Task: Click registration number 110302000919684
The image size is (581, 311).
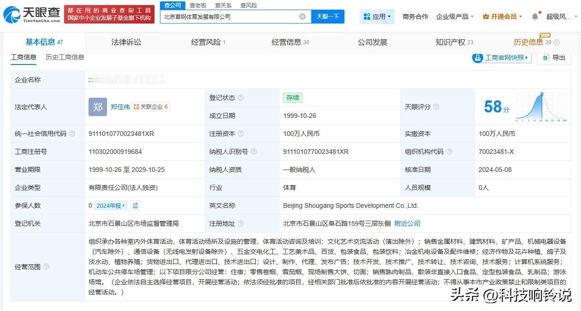Action: [x=115, y=152]
